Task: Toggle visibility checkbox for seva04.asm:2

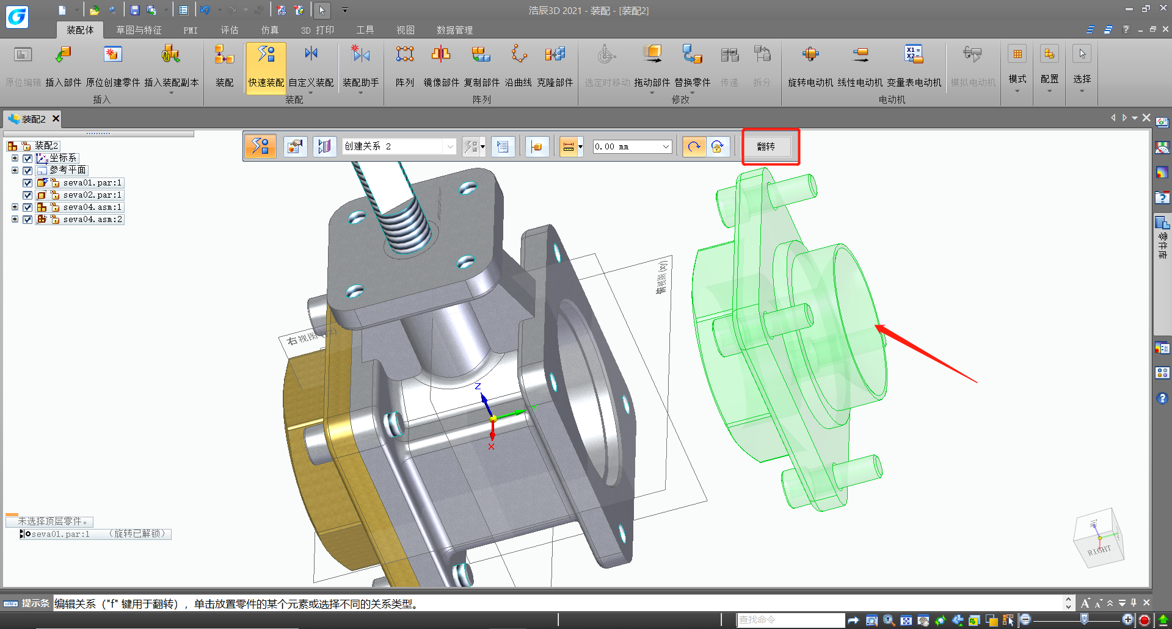Action: coord(27,220)
